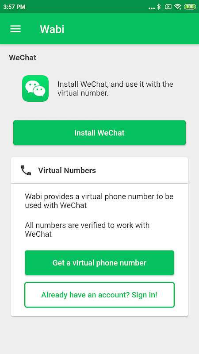This screenshot has height=354, width=199.
Task: Tap the WeChat section heading
Action: (x=23, y=58)
